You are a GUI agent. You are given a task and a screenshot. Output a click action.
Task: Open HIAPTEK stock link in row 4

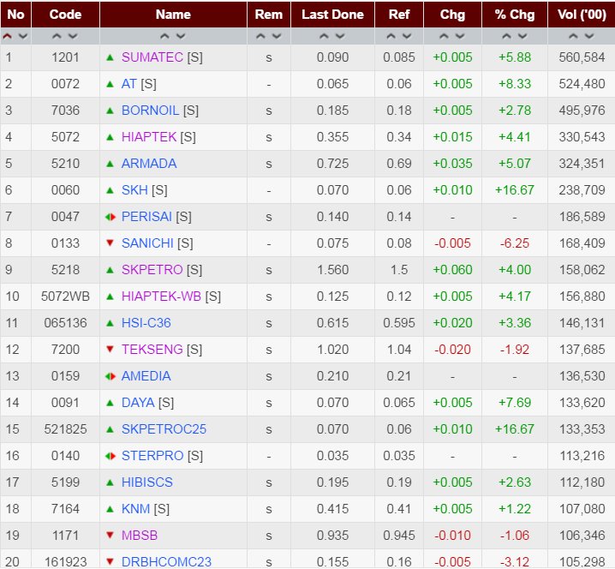(x=149, y=137)
